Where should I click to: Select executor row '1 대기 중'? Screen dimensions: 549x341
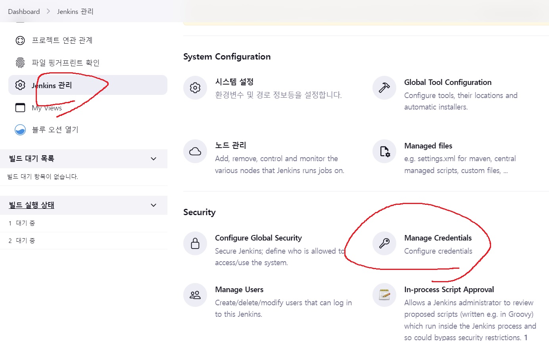[x=84, y=223]
